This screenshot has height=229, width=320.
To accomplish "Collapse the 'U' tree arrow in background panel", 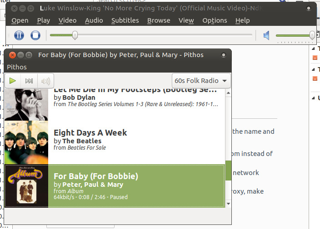I will pos(313,98).
